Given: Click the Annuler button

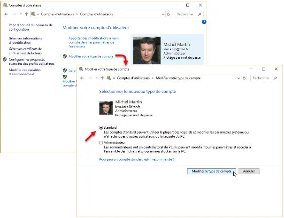Looking at the screenshot, I should 249,171.
